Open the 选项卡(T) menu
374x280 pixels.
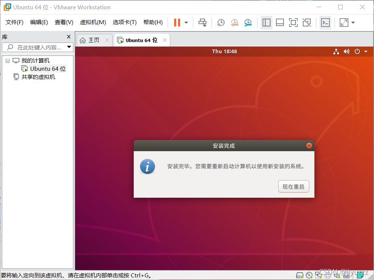pyautogui.click(x=124, y=22)
